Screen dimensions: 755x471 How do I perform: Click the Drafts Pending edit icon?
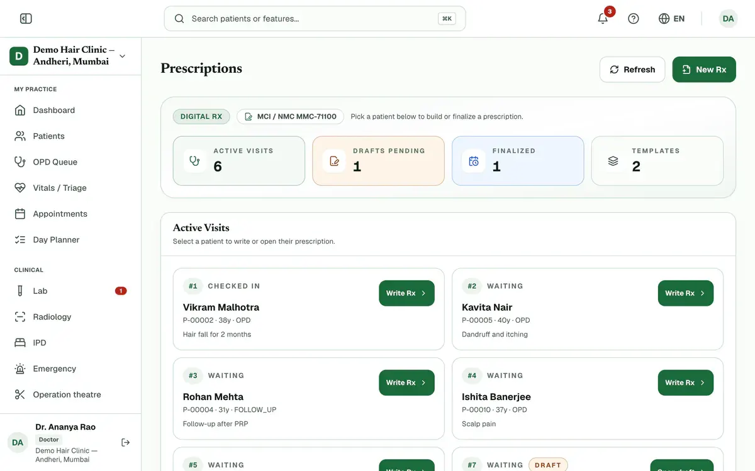point(334,161)
